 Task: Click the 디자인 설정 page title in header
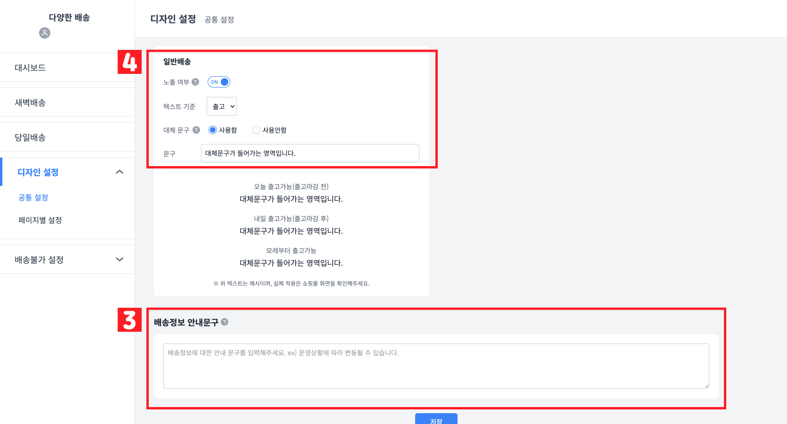tap(173, 19)
